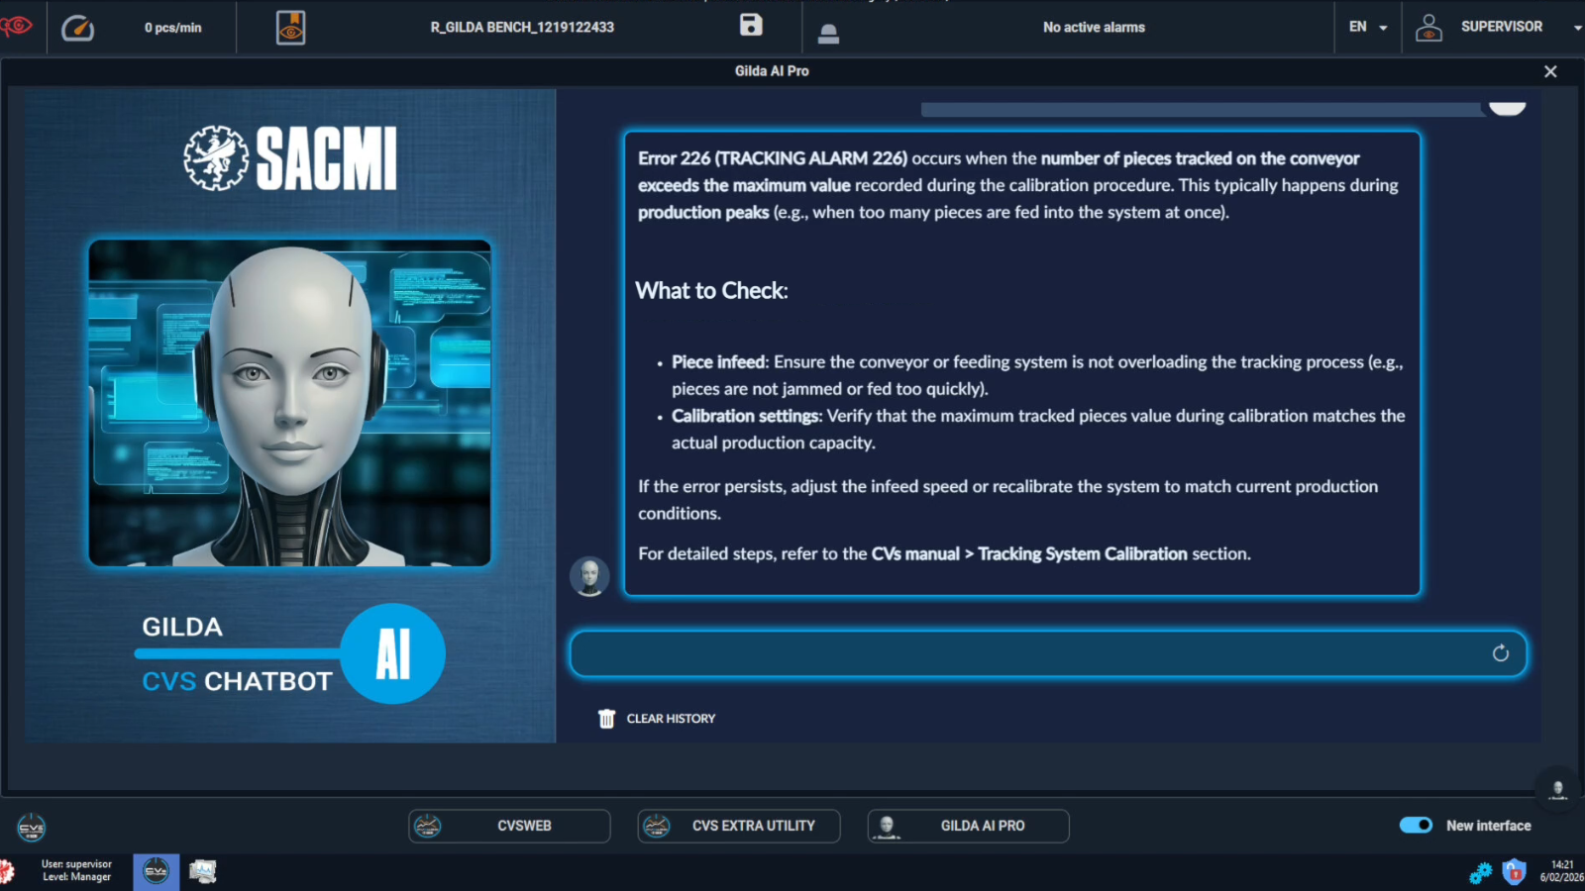
Task: Toggle the New interface switch
Action: tap(1416, 826)
